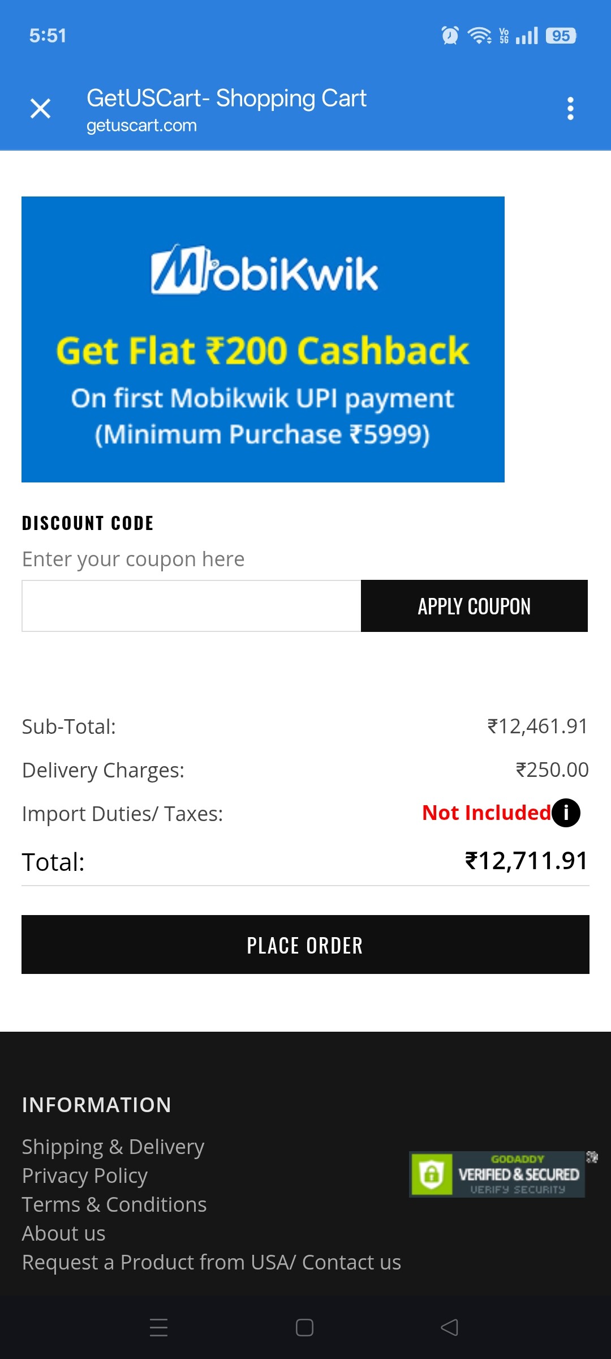The height and width of the screenshot is (1359, 611).
Task: Tap the battery level indicator
Action: [561, 36]
